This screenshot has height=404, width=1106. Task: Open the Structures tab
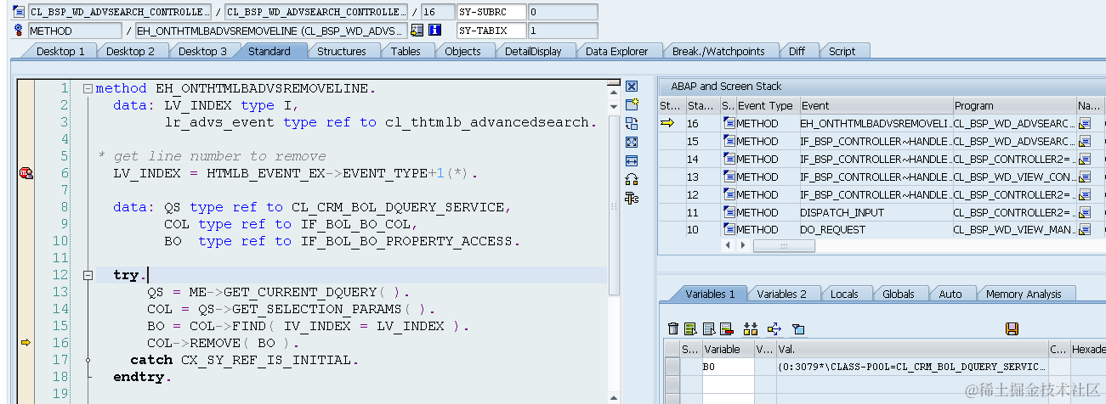342,51
